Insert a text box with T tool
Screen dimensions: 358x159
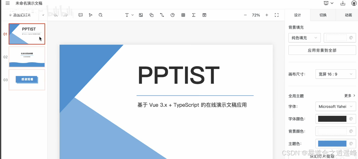127,15
